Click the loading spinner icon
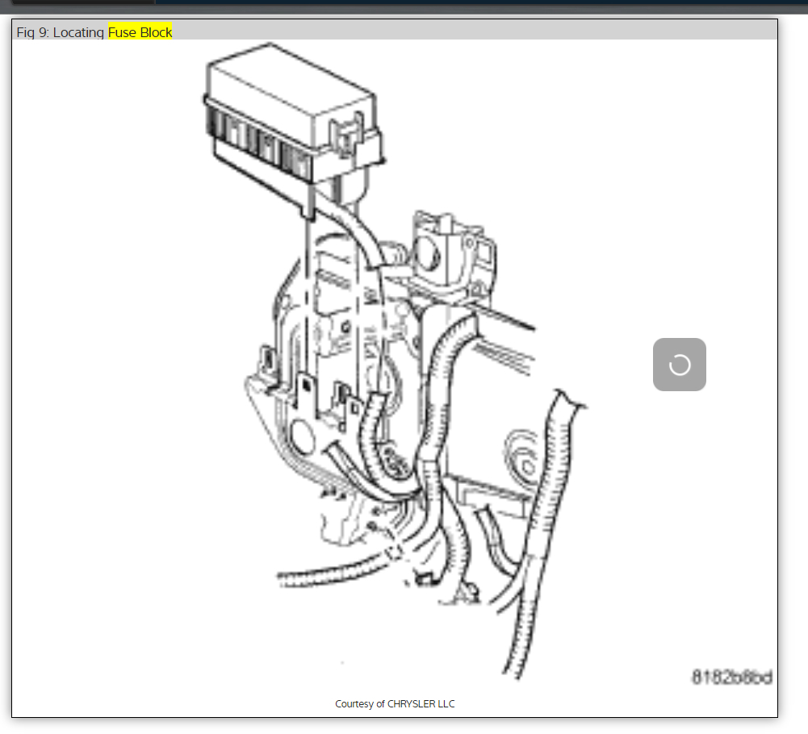808x734 pixels. tap(680, 365)
